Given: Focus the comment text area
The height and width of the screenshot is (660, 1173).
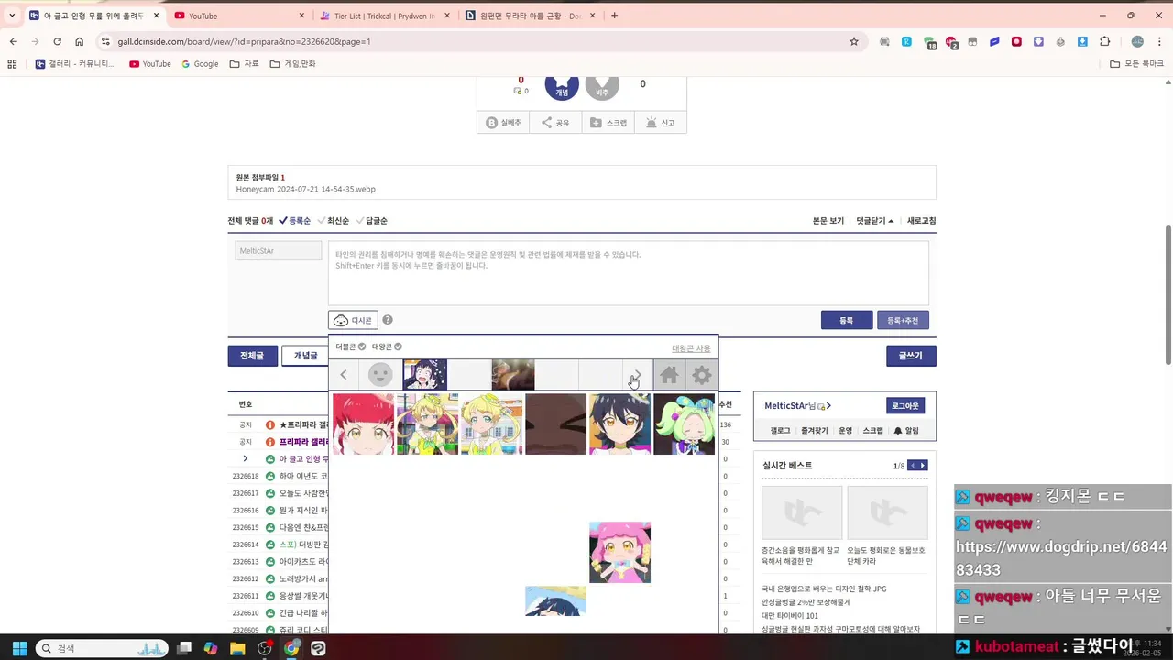Looking at the screenshot, I should pyautogui.click(x=629, y=273).
